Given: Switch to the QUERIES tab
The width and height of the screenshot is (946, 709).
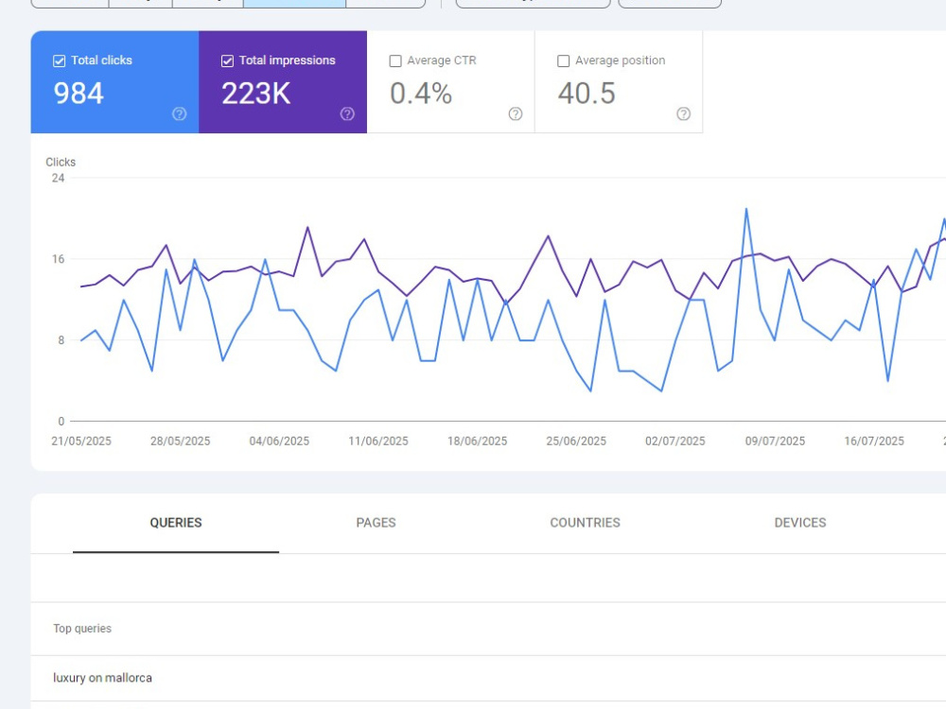Looking at the screenshot, I should click(176, 523).
